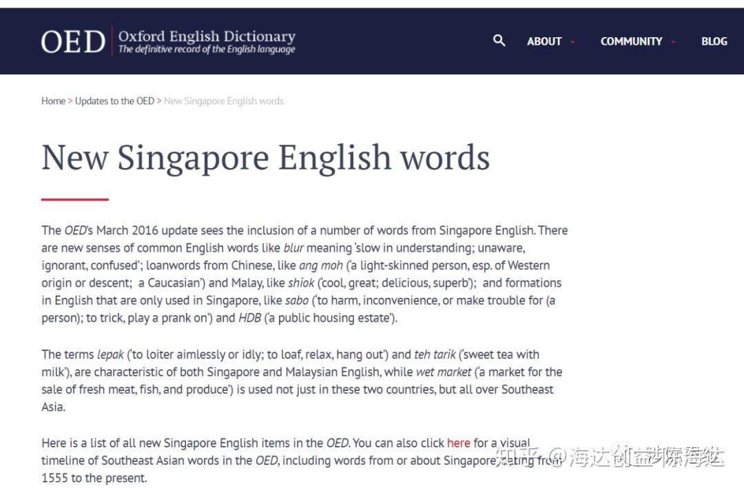Expand the COMMUNITY dropdown chevron
This screenshot has height=488, width=744.
coord(674,41)
